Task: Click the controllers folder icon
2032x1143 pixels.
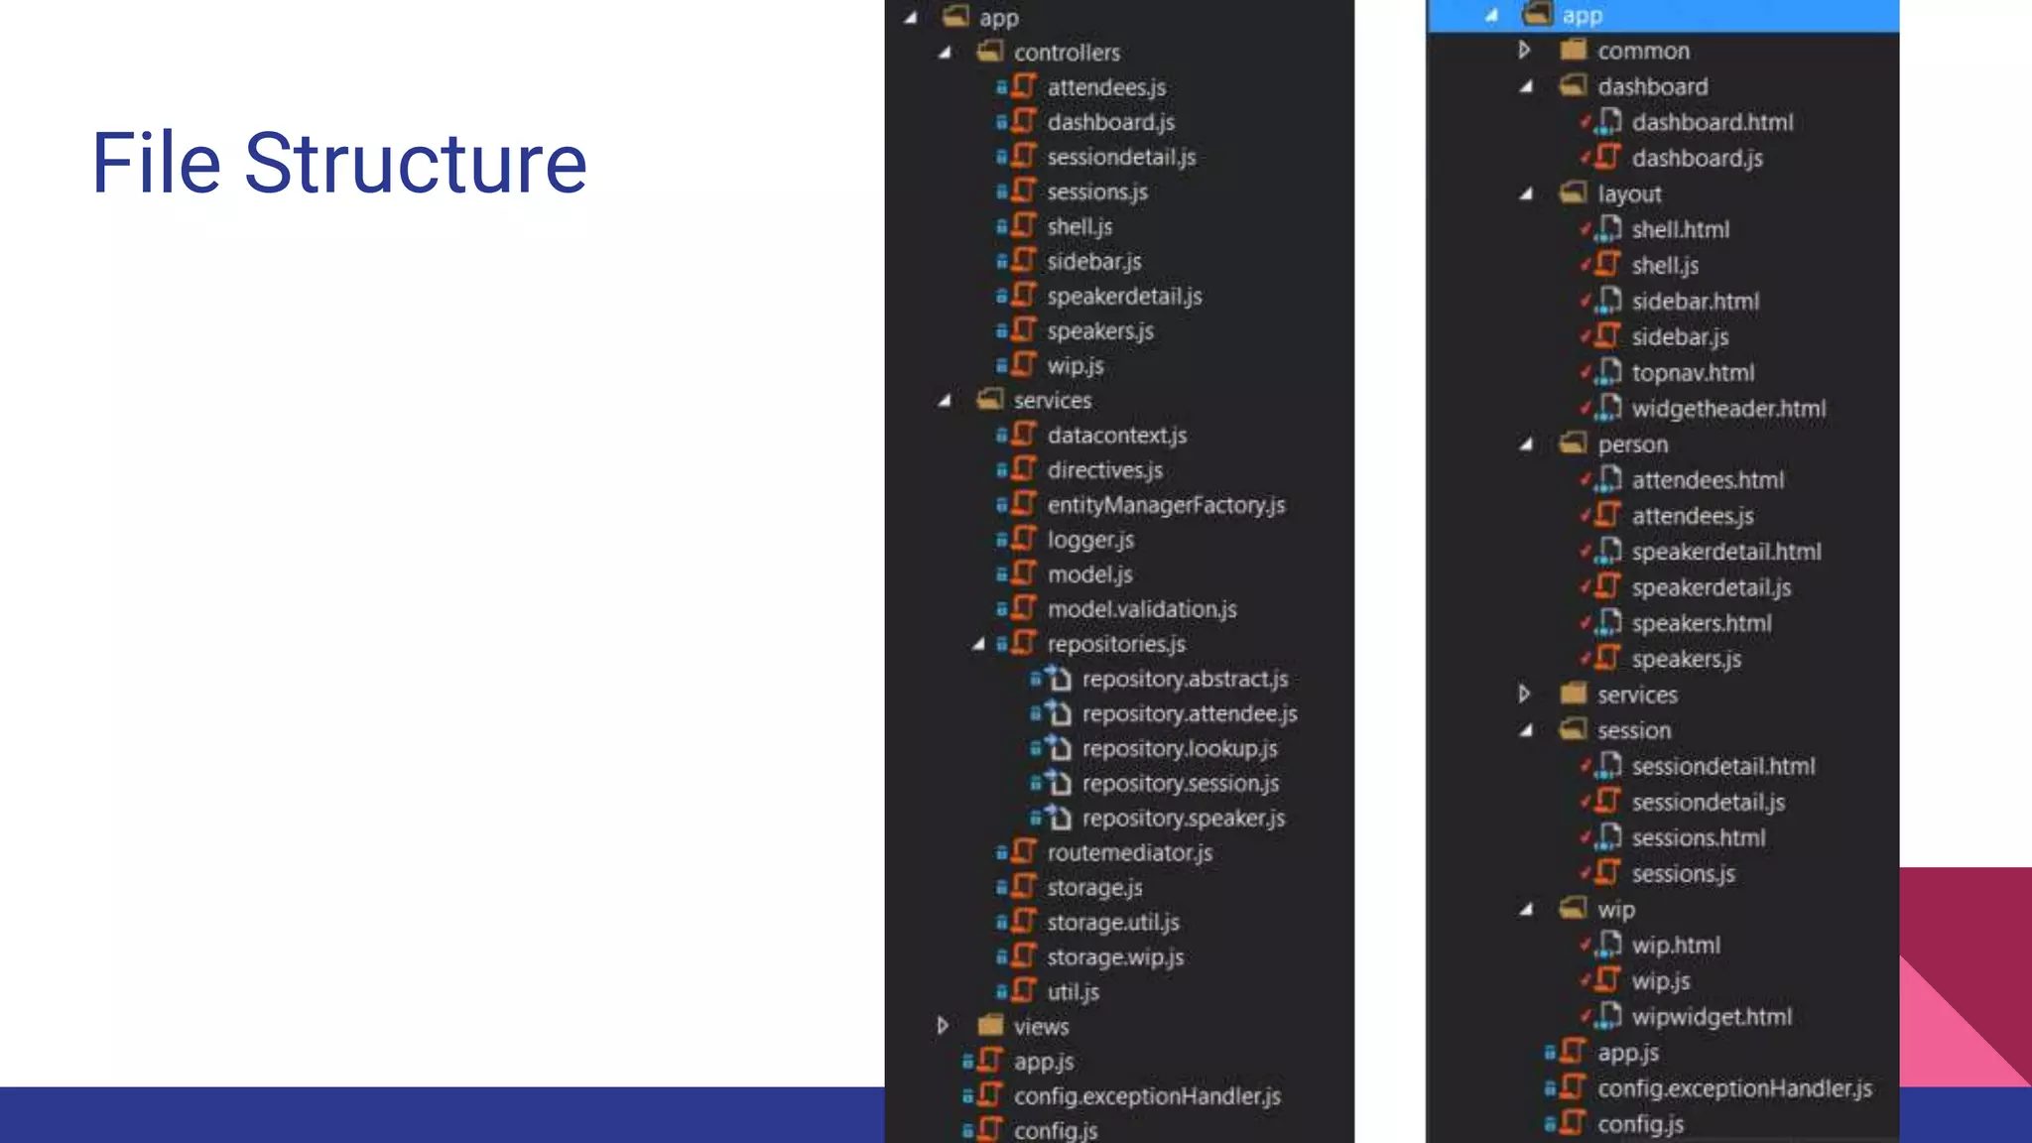Action: [989, 51]
